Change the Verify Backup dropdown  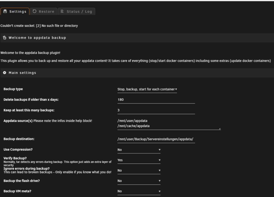139,160
